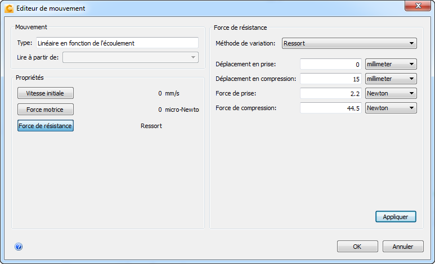
Task: Click the 'Force de compression:' label
Action: tap(246, 108)
